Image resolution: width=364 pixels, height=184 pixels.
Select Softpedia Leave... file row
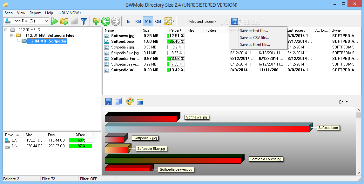(231, 64)
